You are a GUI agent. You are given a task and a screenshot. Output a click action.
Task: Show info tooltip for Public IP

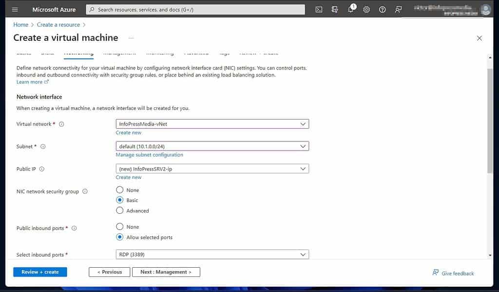42,169
